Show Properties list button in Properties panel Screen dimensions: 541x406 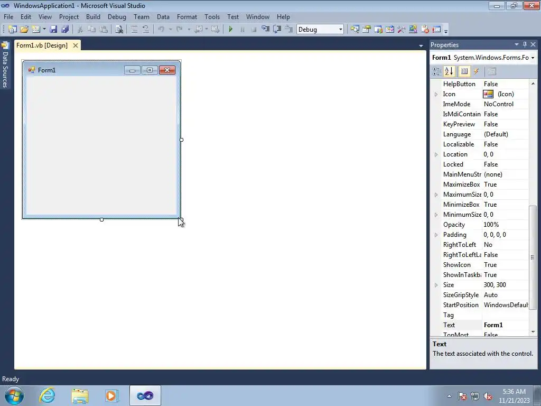(x=464, y=71)
